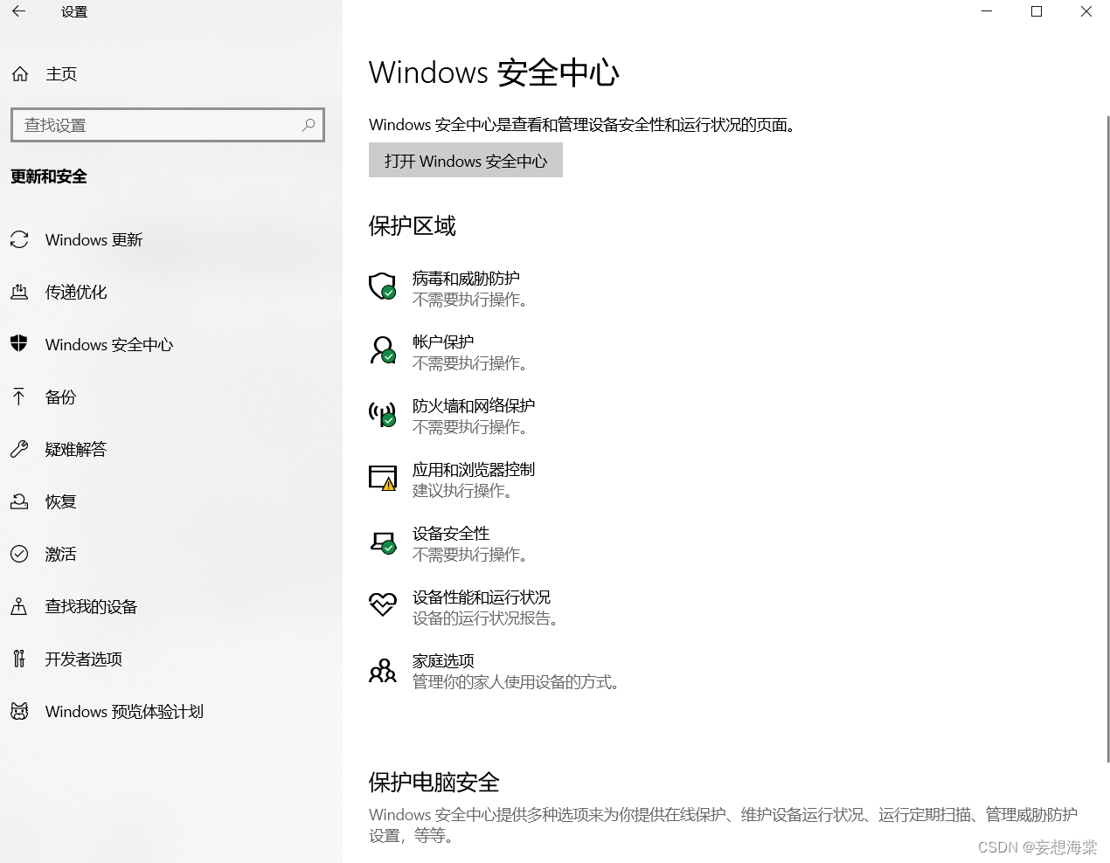The height and width of the screenshot is (863, 1110).
Task: Click the 设备性能和运行状况 heart icon
Action: pos(383,604)
